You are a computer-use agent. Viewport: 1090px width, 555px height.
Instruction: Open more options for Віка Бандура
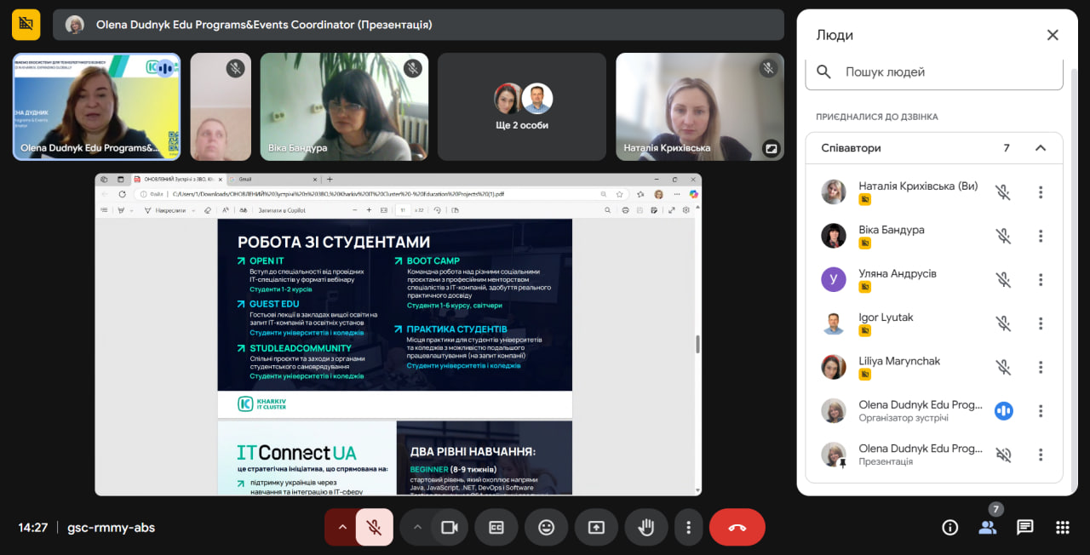coord(1041,236)
